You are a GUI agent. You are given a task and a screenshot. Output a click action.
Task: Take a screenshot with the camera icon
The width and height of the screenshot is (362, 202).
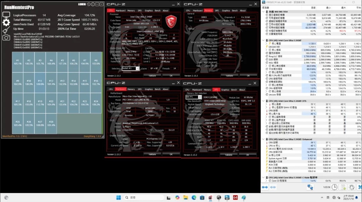tap(6, 37)
